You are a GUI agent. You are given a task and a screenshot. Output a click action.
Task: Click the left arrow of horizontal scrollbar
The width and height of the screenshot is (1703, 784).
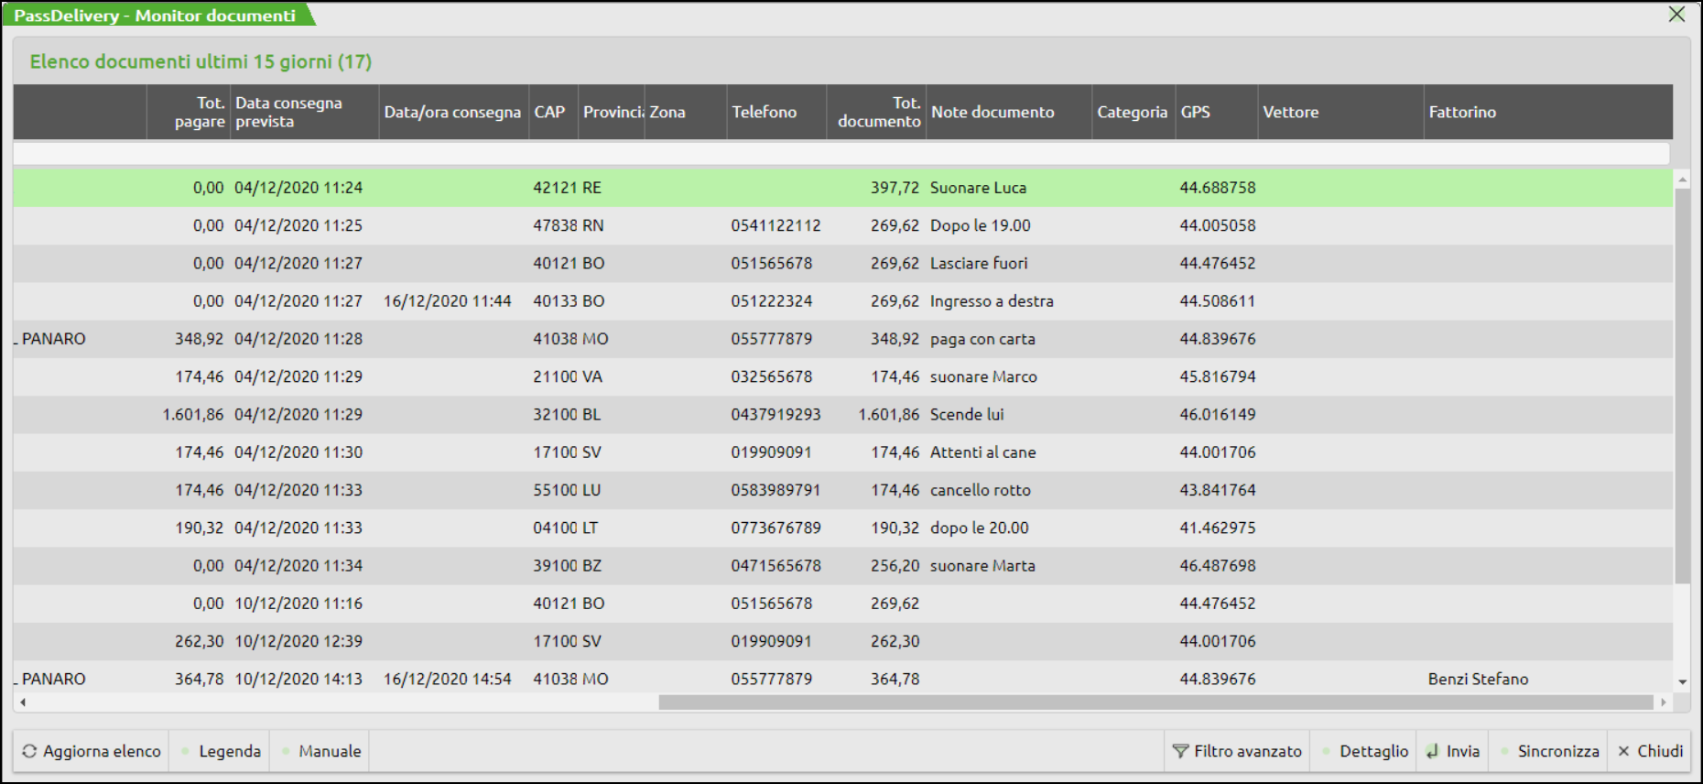tap(23, 702)
